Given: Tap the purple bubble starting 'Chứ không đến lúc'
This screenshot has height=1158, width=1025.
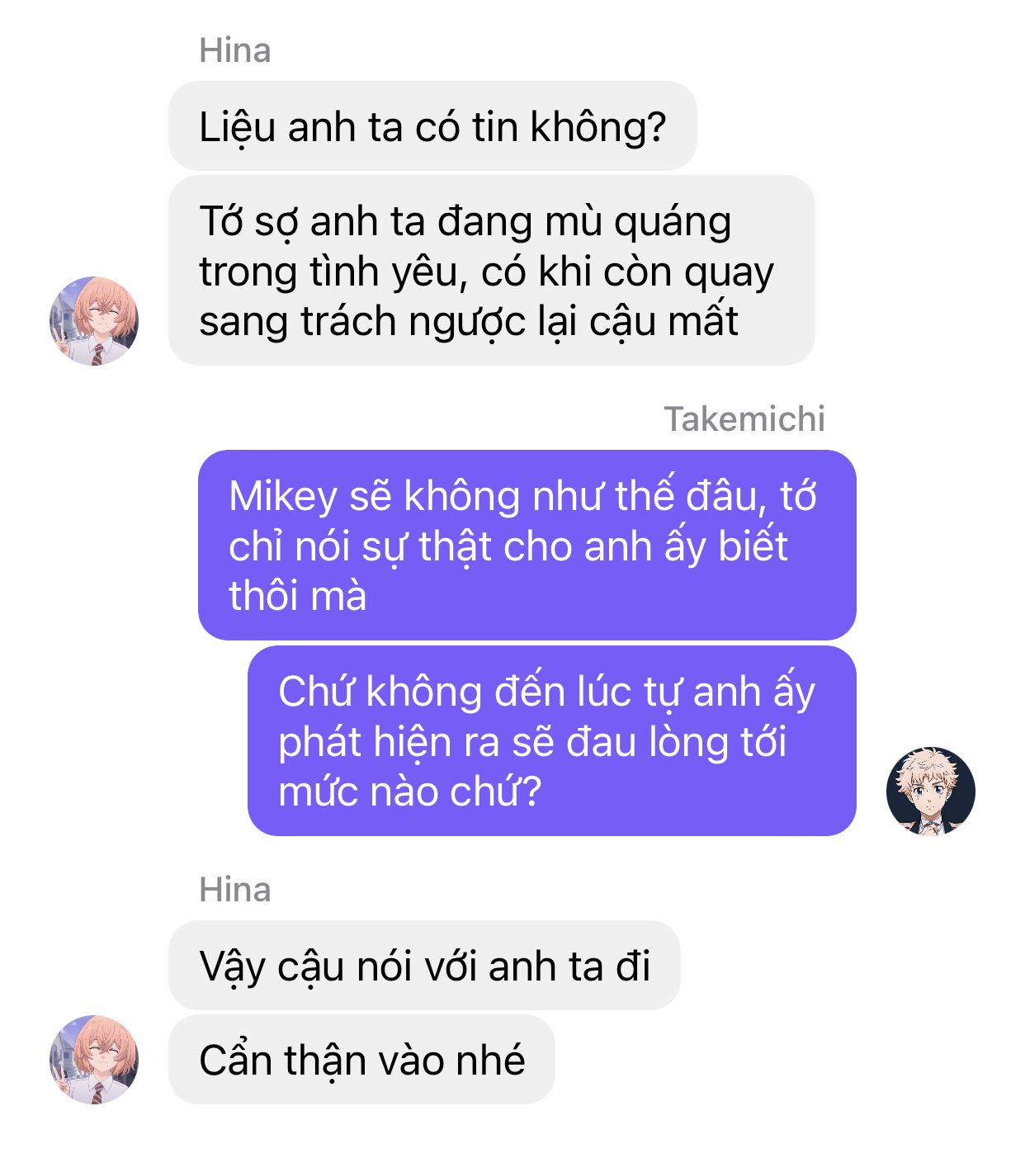Looking at the screenshot, I should [x=552, y=740].
